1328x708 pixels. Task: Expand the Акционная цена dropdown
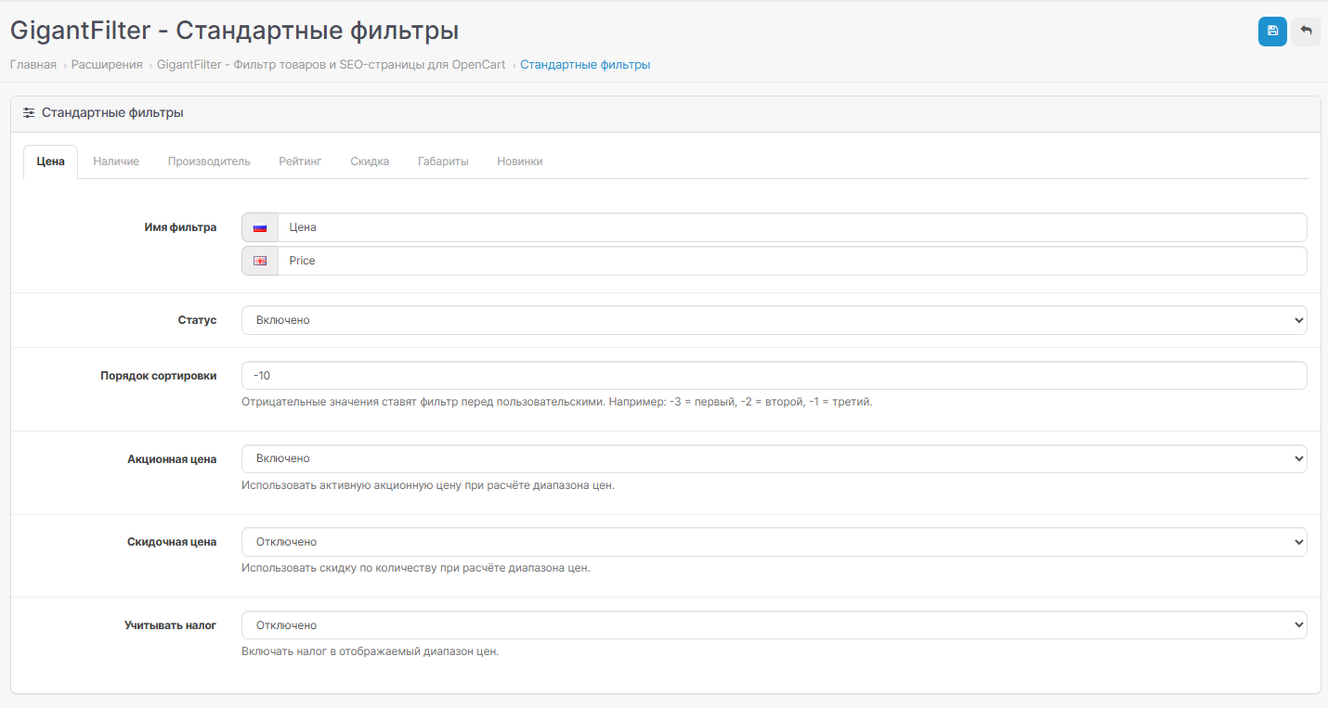(x=774, y=458)
